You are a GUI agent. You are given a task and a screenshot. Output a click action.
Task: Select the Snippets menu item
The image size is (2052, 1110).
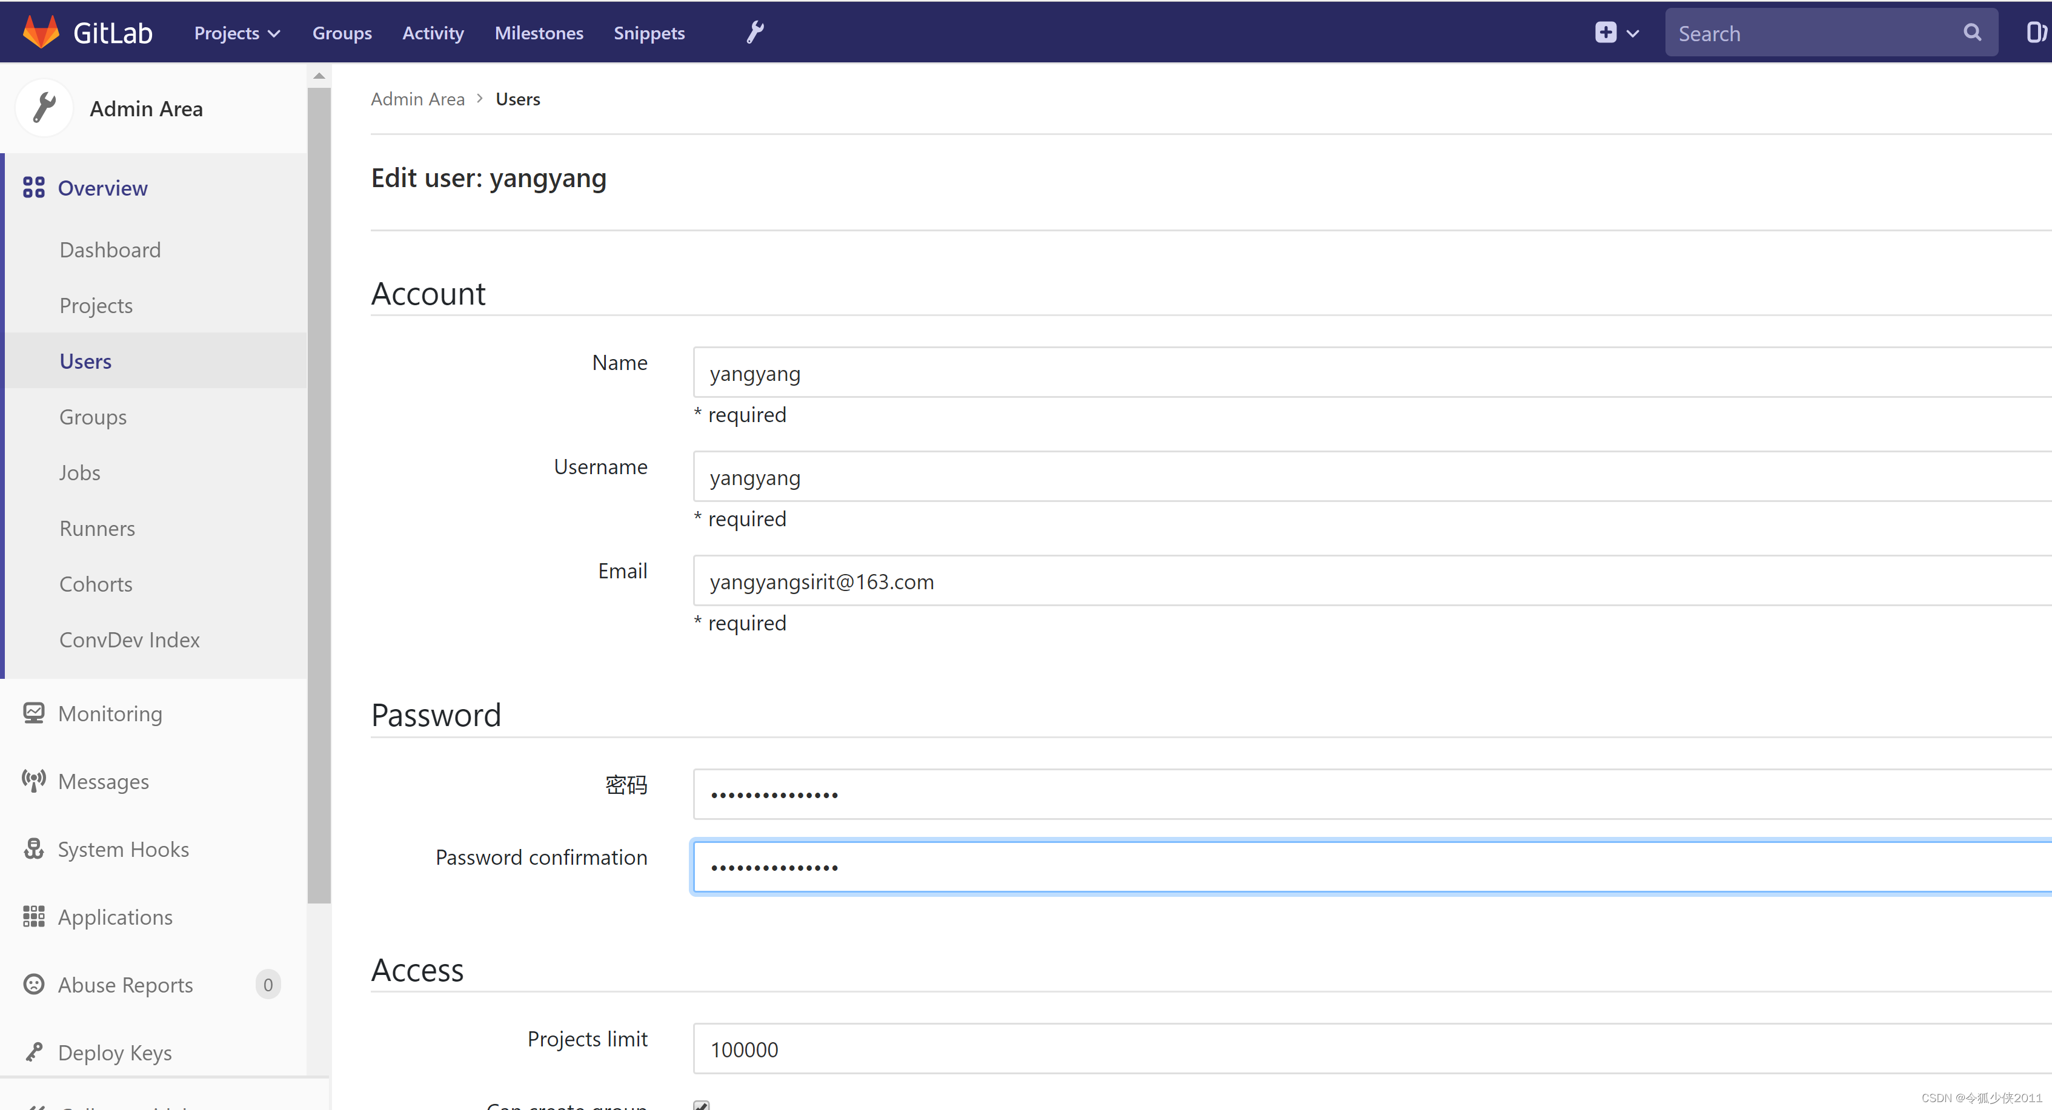[x=648, y=33]
